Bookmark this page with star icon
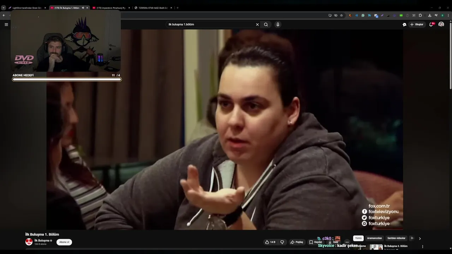 pyautogui.click(x=341, y=16)
